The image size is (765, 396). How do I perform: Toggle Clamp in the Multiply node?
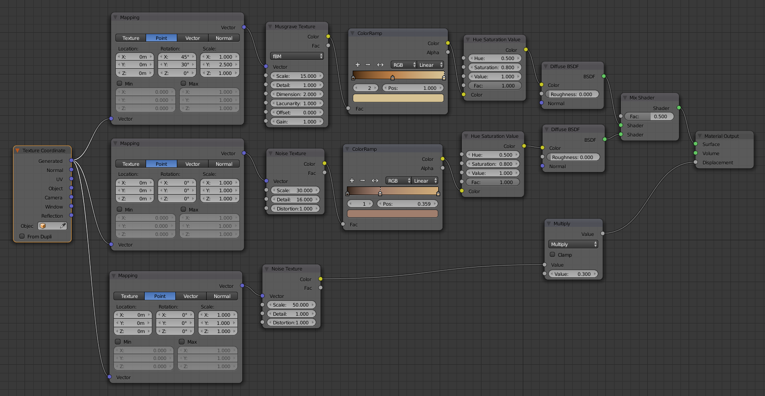click(x=553, y=255)
